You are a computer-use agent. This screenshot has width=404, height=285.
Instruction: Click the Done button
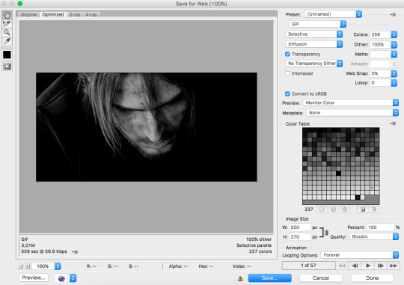[373, 278]
